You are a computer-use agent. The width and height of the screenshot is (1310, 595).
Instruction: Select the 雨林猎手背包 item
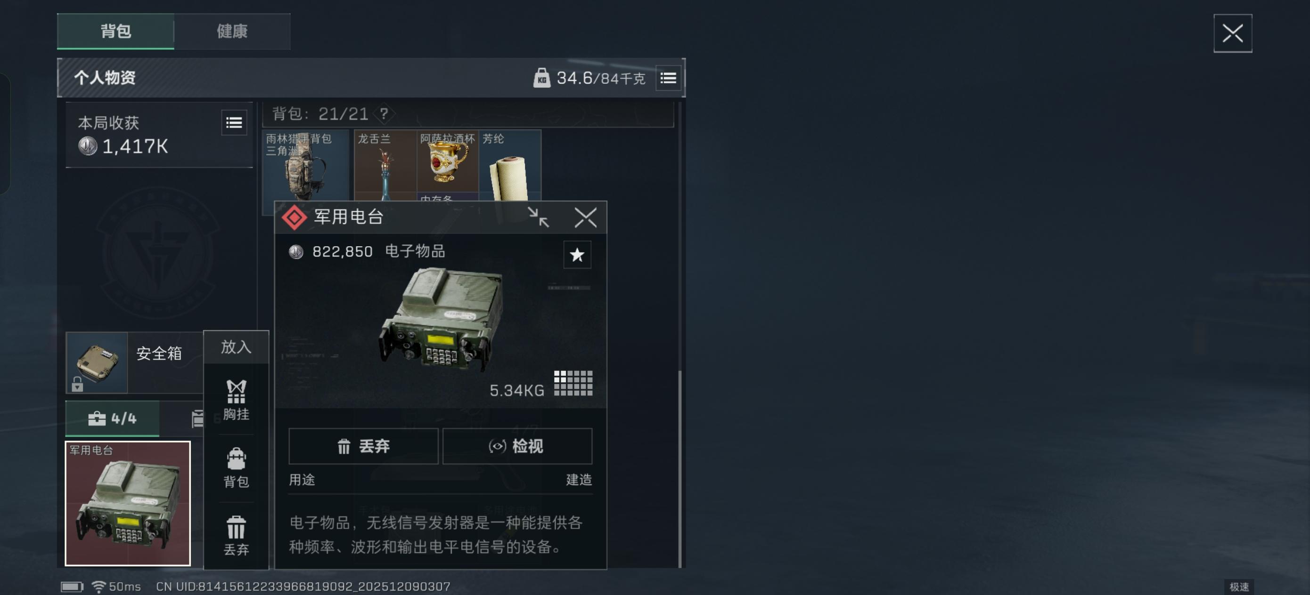click(306, 165)
